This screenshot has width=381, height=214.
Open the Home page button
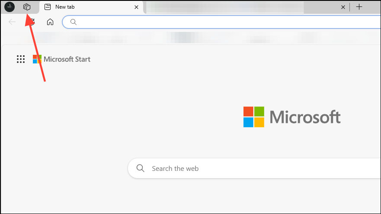[x=50, y=22]
